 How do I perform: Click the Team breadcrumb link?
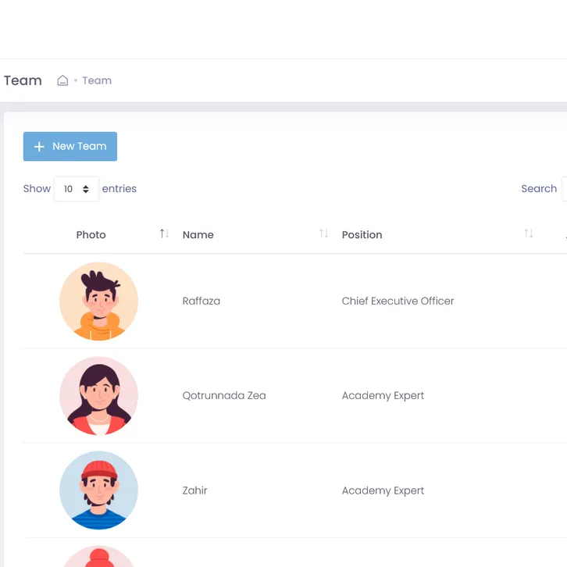97,80
